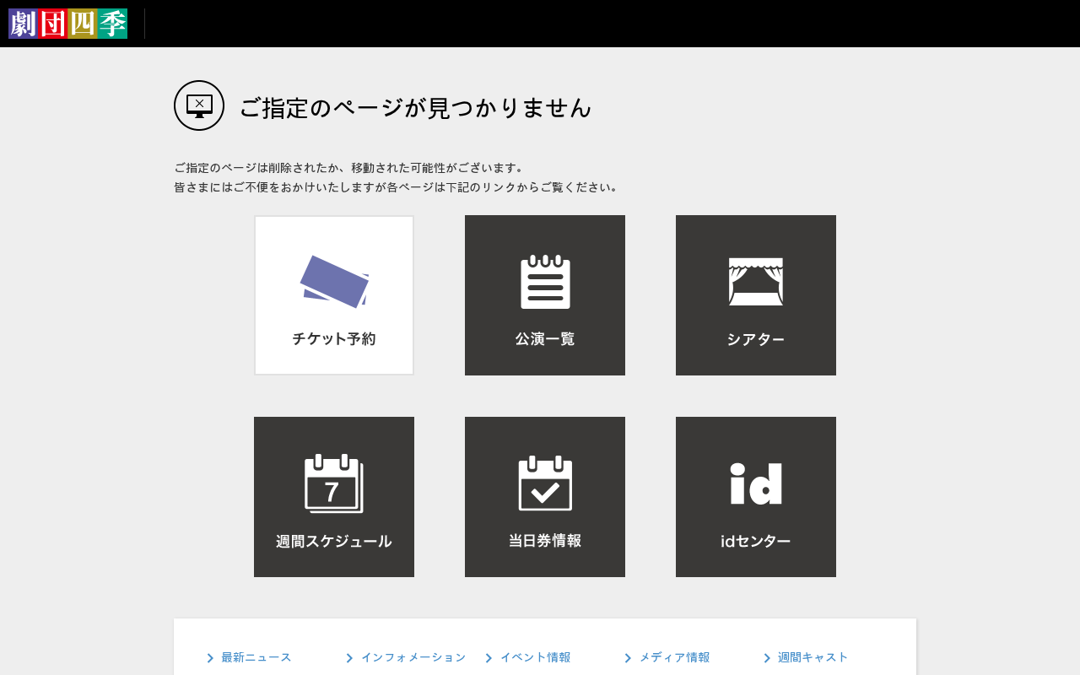Open the 最新ニュース link

[x=256, y=657]
